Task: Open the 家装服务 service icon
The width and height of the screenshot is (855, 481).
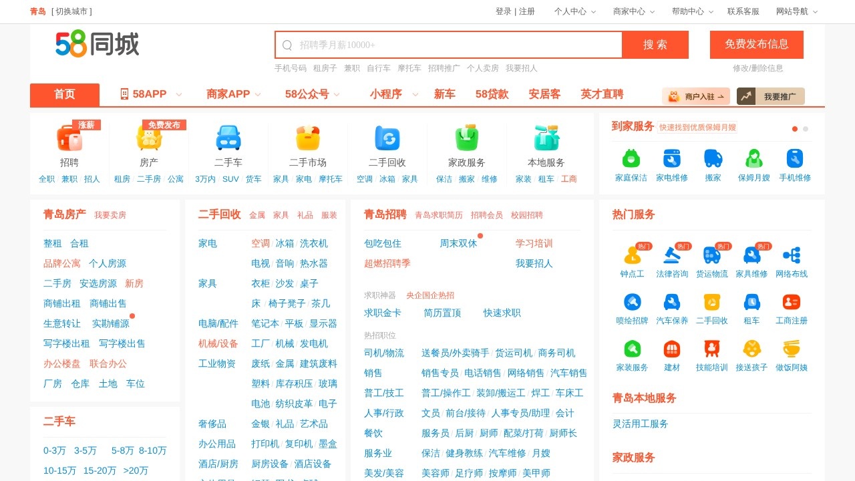Action: pyautogui.click(x=632, y=349)
